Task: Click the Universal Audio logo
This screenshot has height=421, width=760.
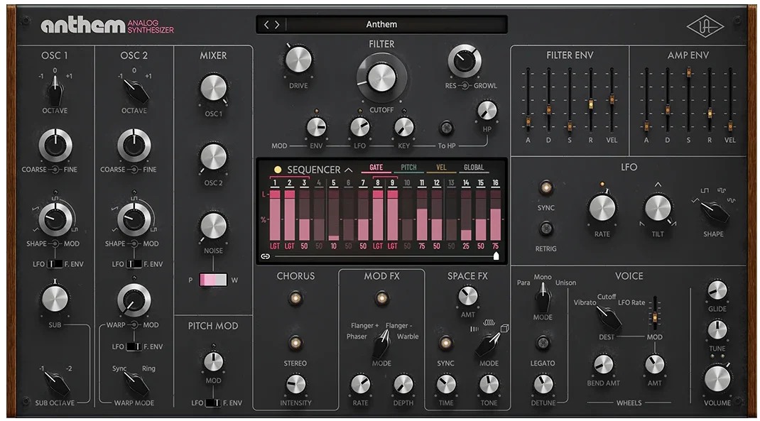Action: click(705, 26)
